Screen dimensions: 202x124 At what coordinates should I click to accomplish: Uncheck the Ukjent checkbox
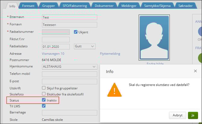click(x=76, y=32)
